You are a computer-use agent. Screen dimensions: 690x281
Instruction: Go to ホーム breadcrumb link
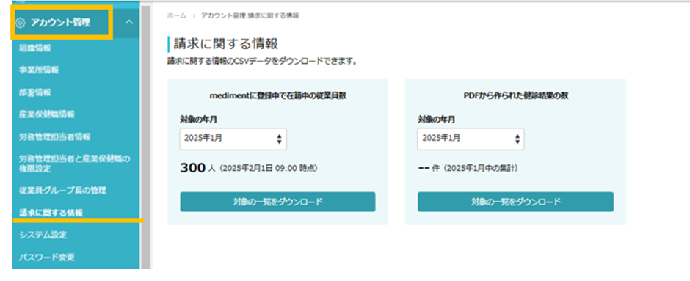[x=175, y=16]
